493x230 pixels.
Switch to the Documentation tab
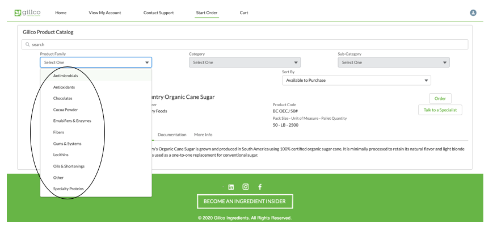[172, 135]
